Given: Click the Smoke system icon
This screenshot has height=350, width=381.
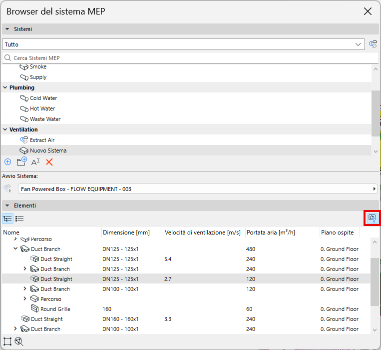Looking at the screenshot, I should pyautogui.click(x=24, y=66).
